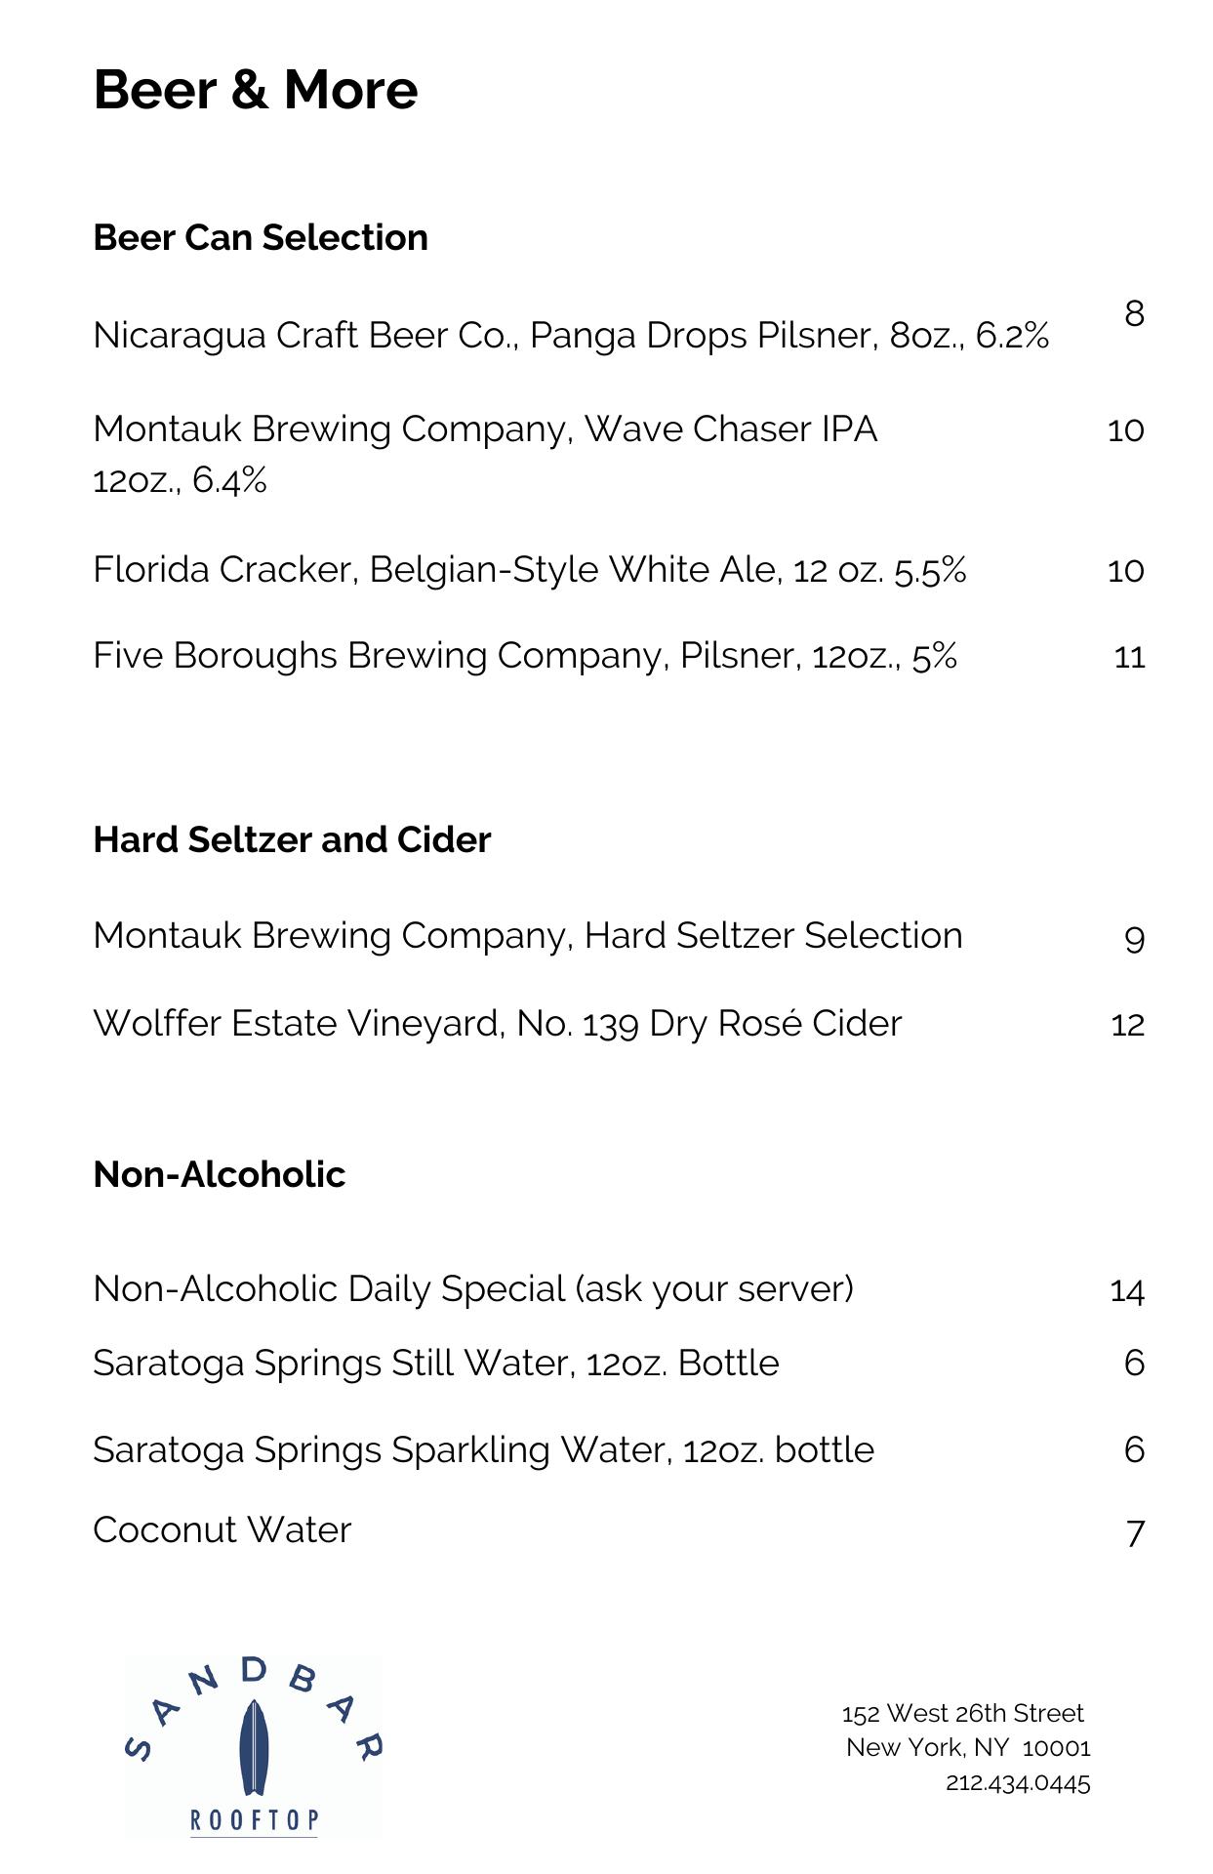
Task: Select the Montauk Wave Chaser IPA item
Action: click(x=485, y=429)
